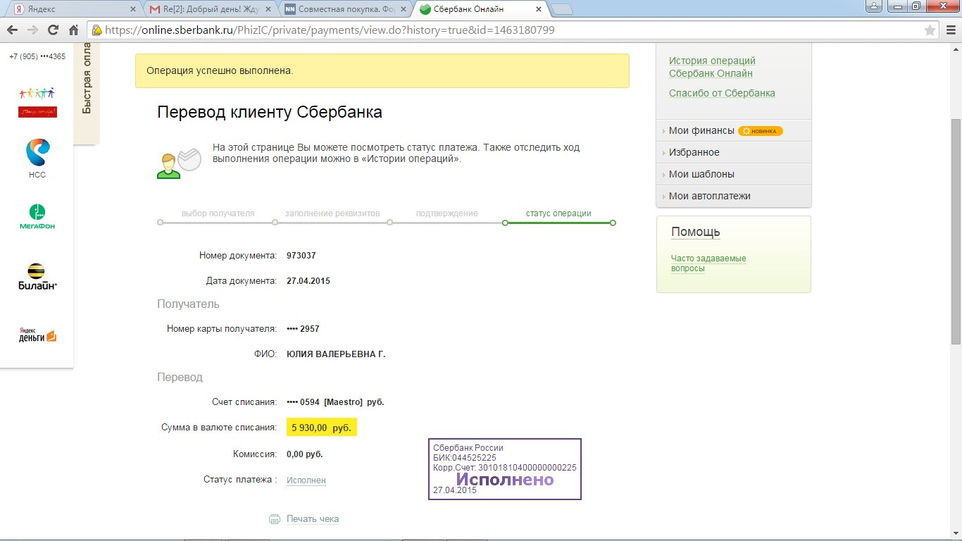Image resolution: width=962 pixels, height=541 pixels.
Task: Close the Сбербанк Онлайн tab
Action: [x=539, y=9]
